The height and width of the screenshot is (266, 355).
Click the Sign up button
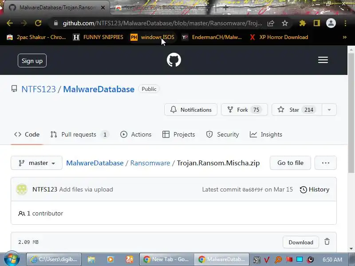tap(32, 61)
